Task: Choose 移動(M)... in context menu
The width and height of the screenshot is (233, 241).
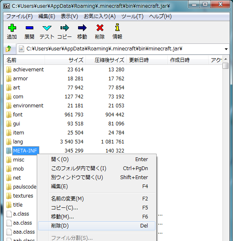Action: [96, 217]
